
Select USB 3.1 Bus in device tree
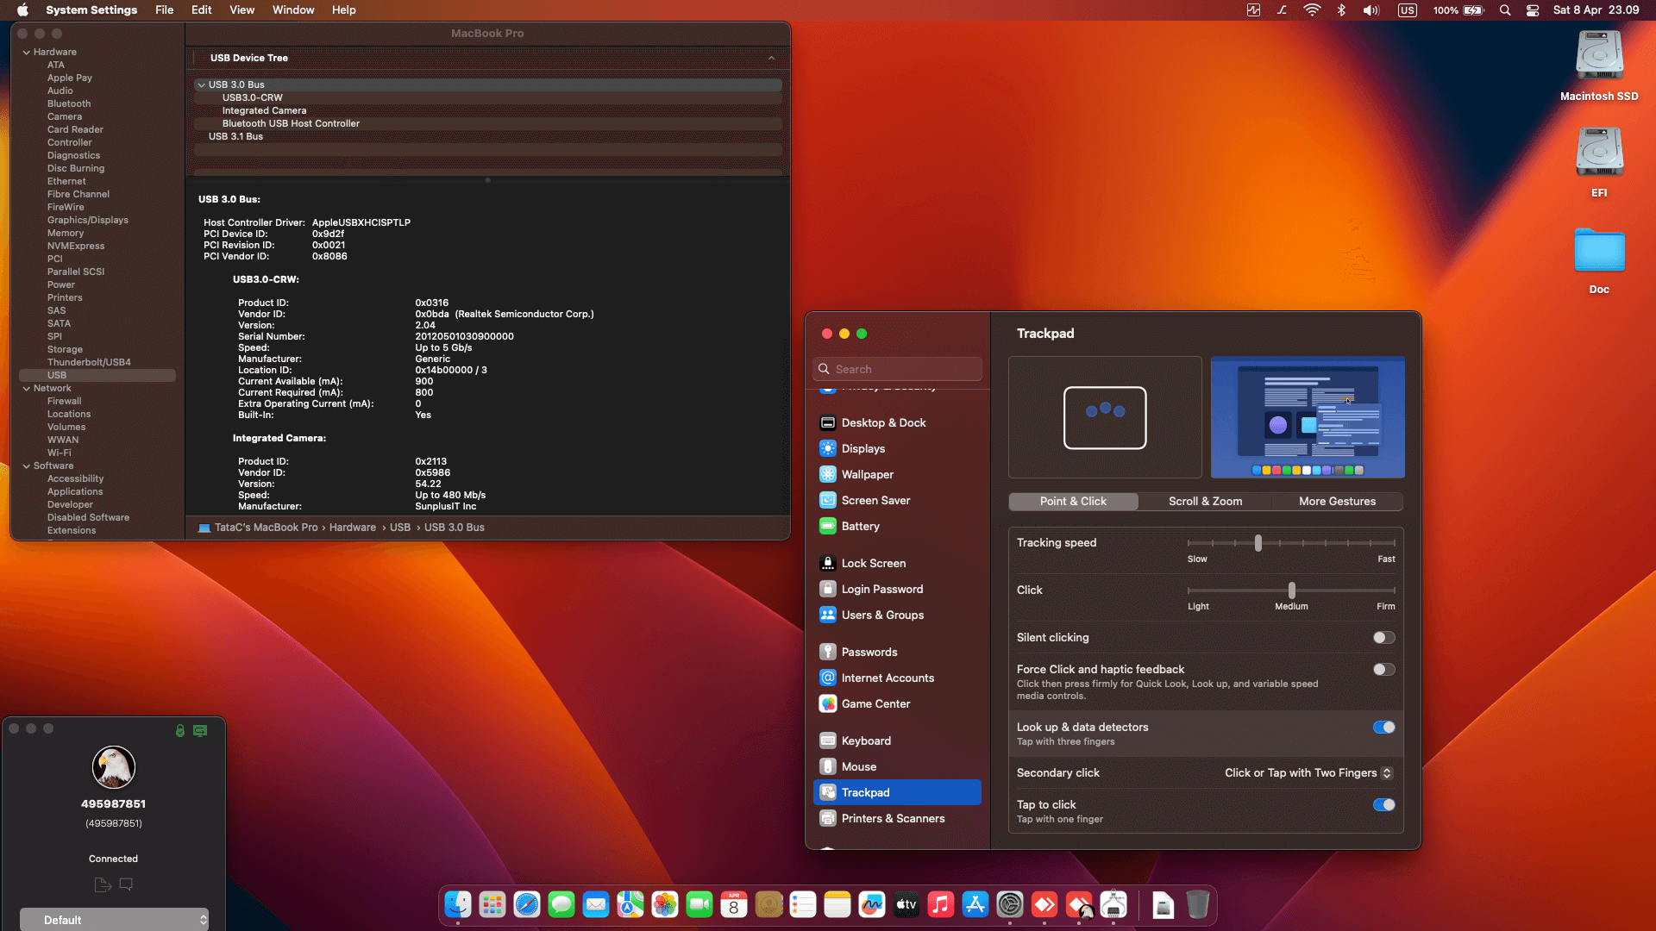488,137
